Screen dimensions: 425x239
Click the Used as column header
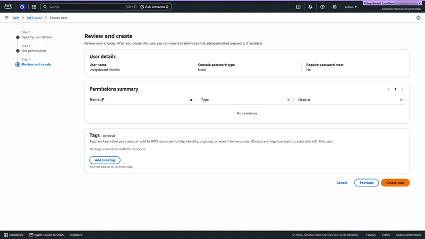pos(304,100)
